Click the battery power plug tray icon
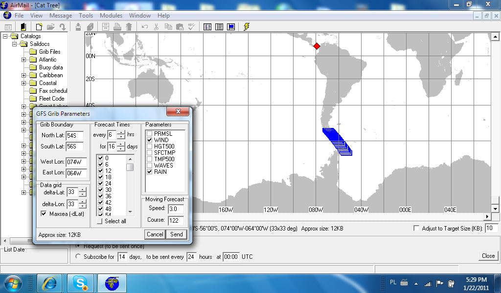 pyautogui.click(x=451, y=283)
